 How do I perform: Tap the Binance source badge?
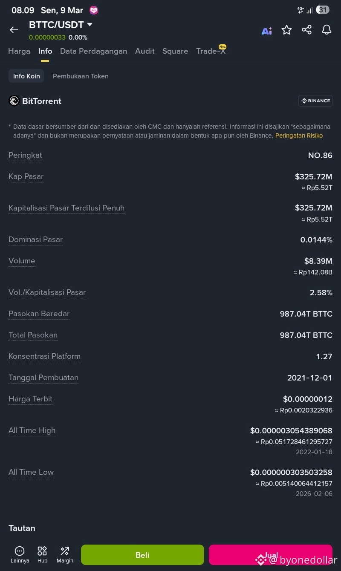pos(315,101)
